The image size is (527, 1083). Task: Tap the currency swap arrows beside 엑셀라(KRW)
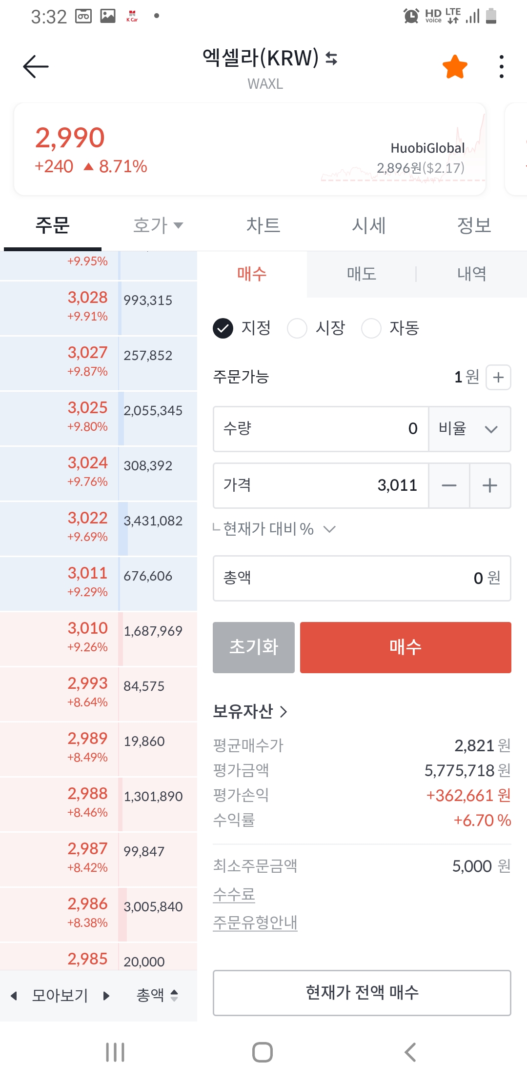tap(332, 59)
